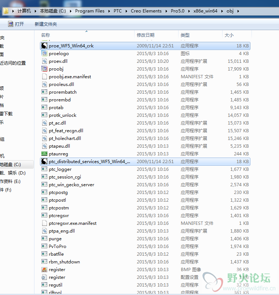Click the pt_ac.dll file icon

tap(44, 123)
